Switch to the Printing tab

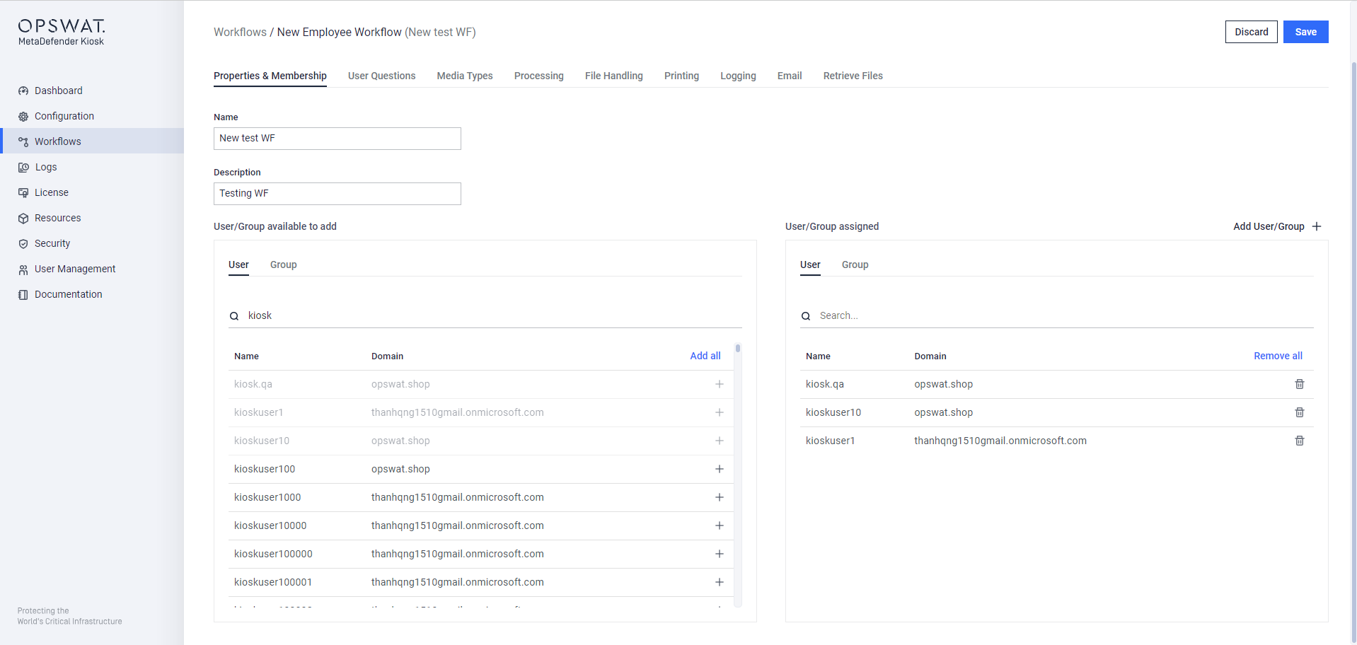click(x=681, y=76)
